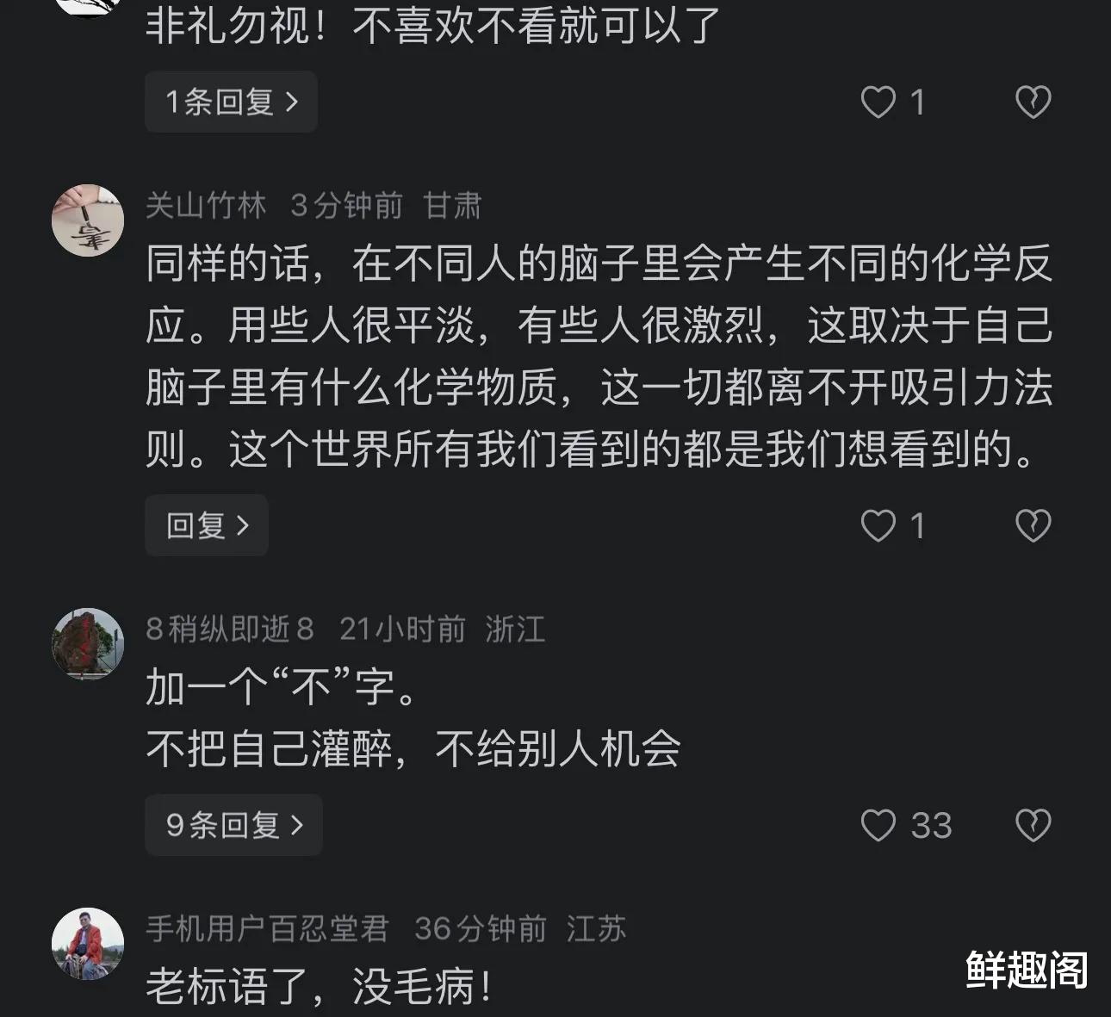Open 8稍纵即逝8's avatar profile picture
This screenshot has height=1017, width=1111.
tap(88, 643)
